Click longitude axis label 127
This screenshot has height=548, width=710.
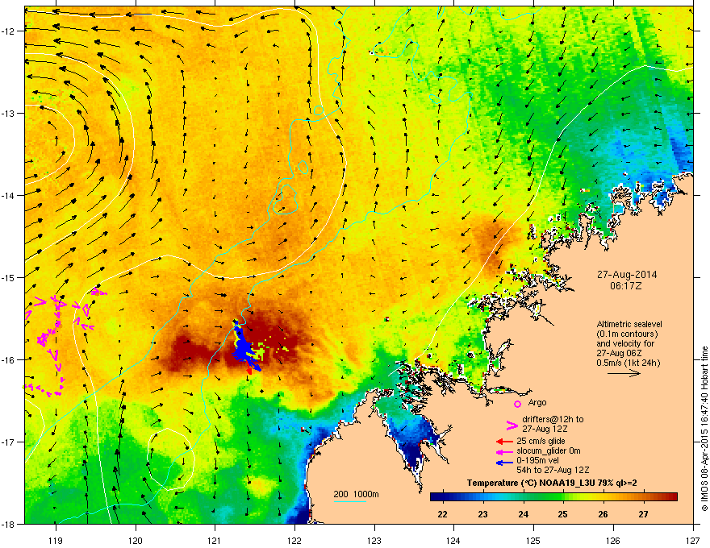point(693,540)
